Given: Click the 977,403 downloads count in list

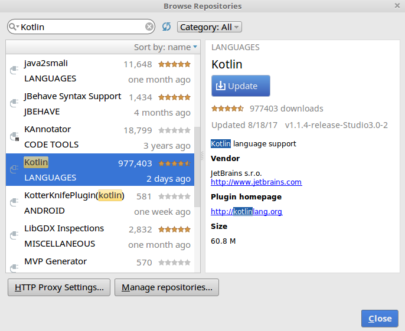Looking at the screenshot, I should click(135, 163).
